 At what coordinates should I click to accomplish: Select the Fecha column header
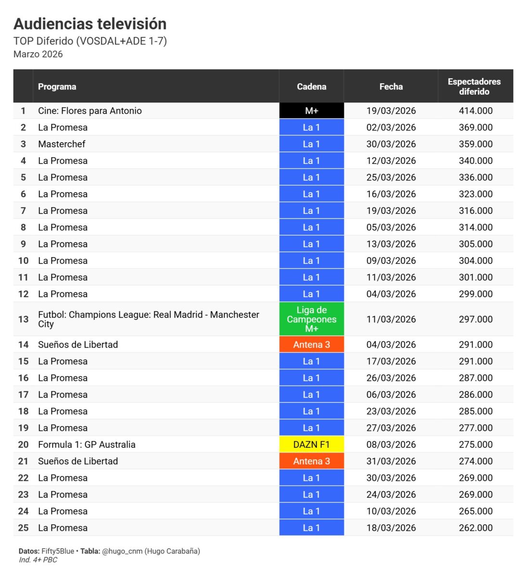click(391, 87)
